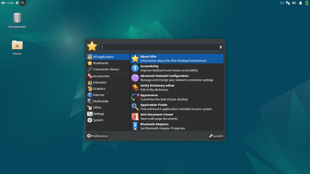The height and width of the screenshot is (174, 310).
Task: Click the network connection tray icon
Action: [288, 3]
